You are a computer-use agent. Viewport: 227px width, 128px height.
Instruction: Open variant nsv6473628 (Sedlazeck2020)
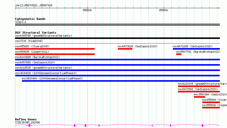coord(137,46)
